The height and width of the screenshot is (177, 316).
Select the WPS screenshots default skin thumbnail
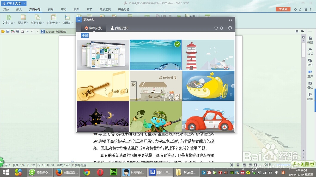[103, 55]
